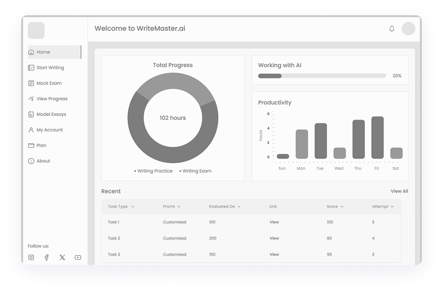Sort by Task Type column chevron
This screenshot has width=443, height=292.
(x=132, y=207)
